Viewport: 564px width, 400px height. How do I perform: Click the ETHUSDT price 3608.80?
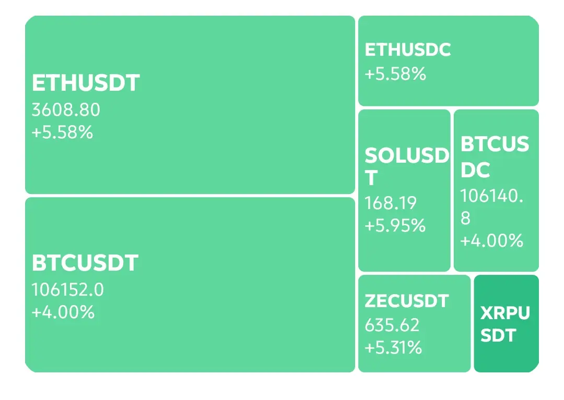click(66, 110)
